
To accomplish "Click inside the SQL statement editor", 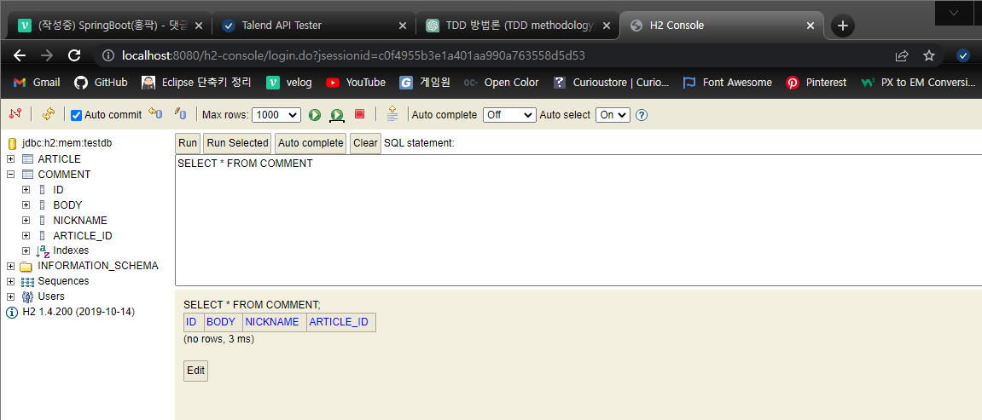I will [578, 220].
